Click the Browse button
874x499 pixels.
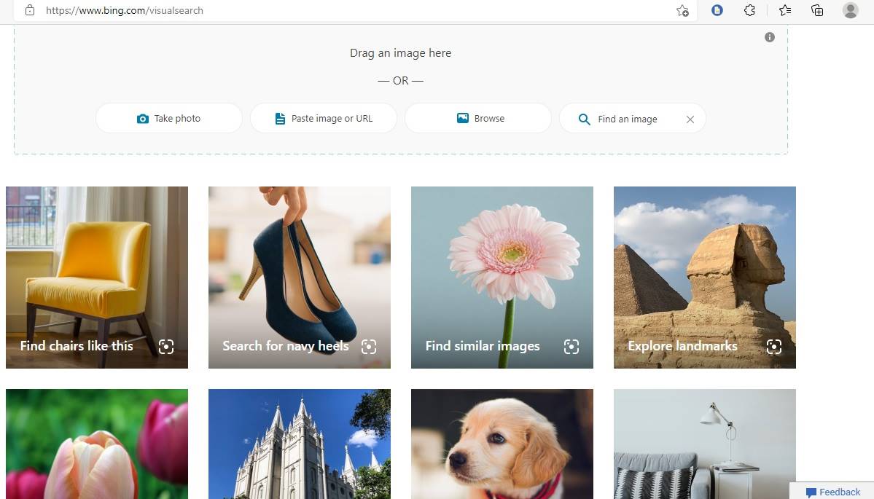tap(477, 118)
